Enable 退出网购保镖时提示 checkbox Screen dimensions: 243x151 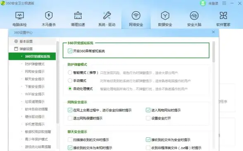click(x=70, y=118)
